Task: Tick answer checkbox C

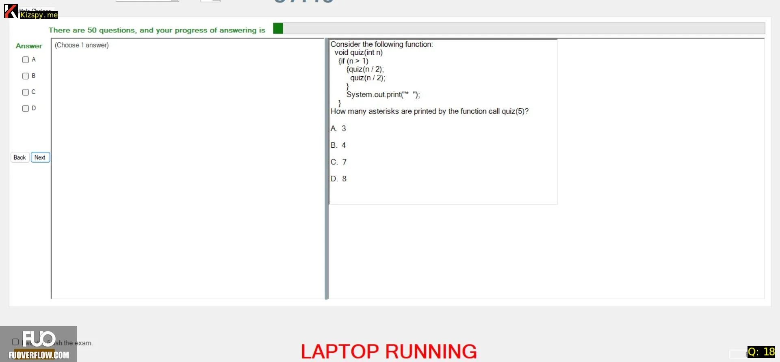Action: pyautogui.click(x=26, y=92)
